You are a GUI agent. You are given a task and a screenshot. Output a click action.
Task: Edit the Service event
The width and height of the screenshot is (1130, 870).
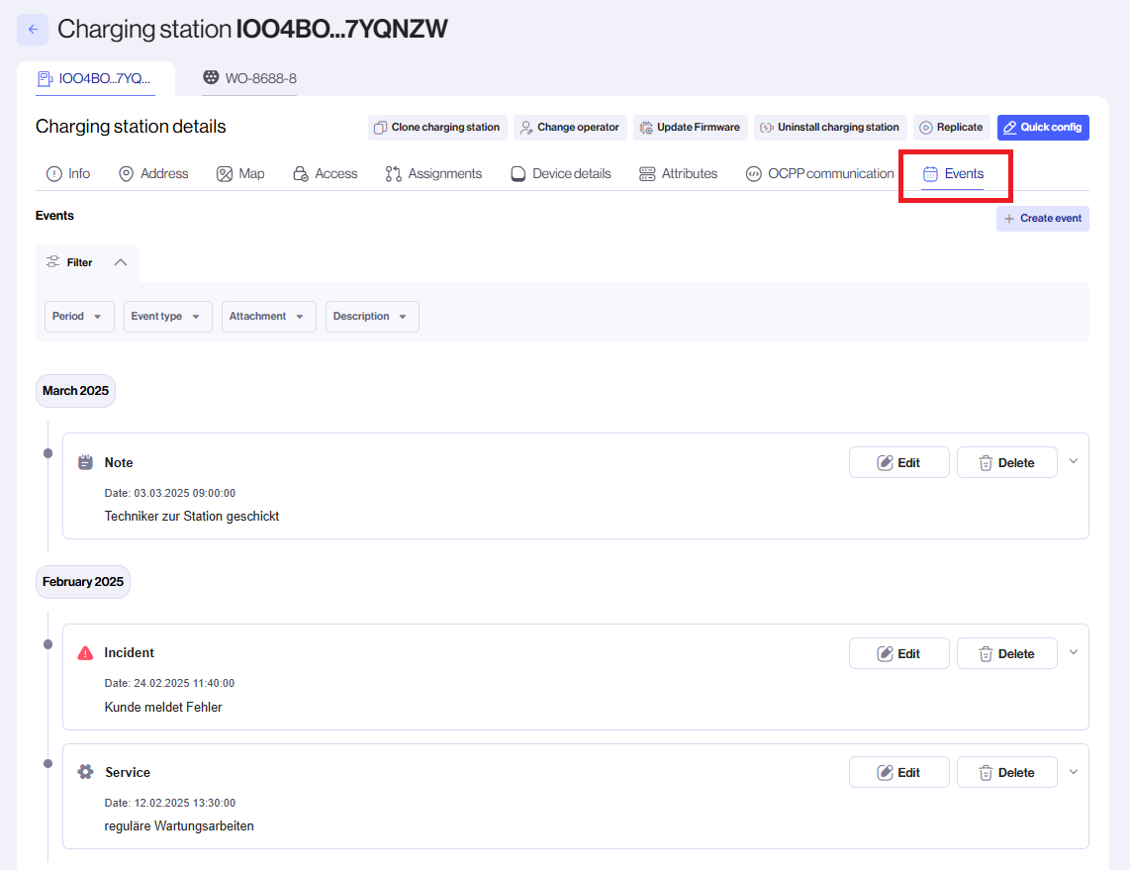[x=898, y=773]
